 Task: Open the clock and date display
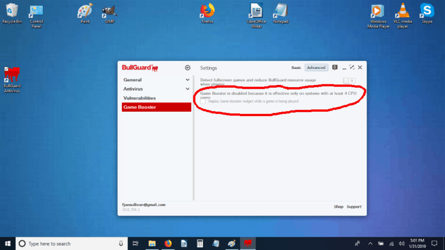pyautogui.click(x=417, y=243)
